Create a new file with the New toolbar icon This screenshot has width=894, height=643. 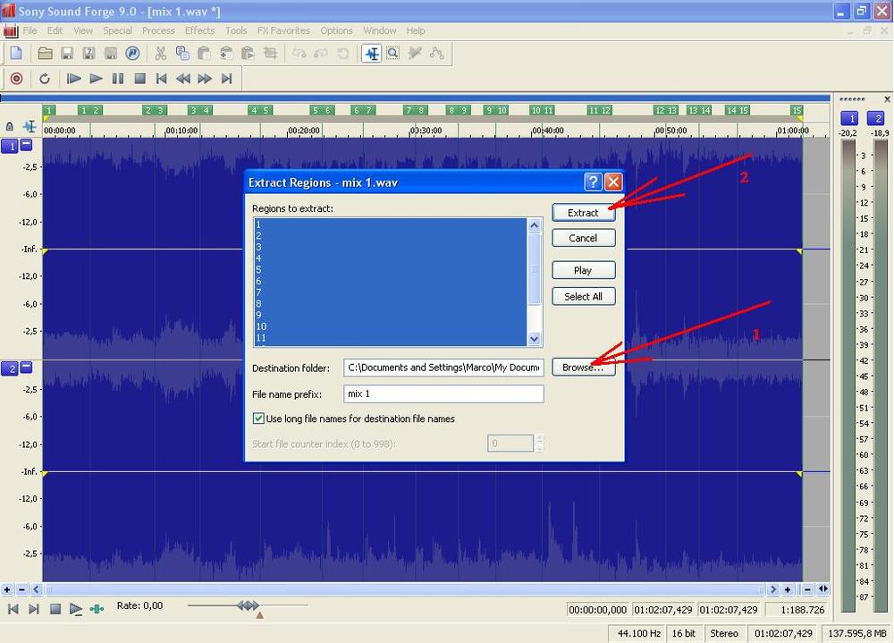click(16, 54)
